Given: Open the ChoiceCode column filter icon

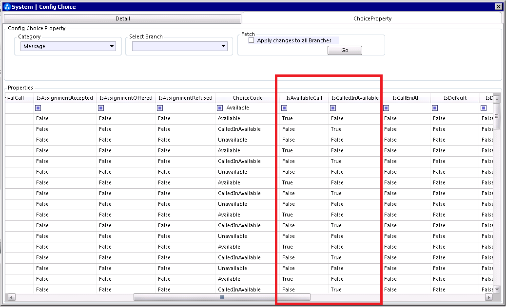Looking at the screenshot, I should (x=220, y=108).
